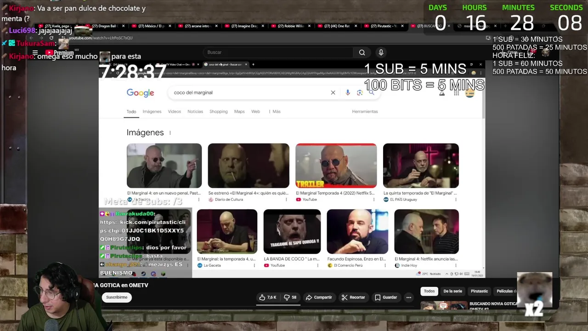Open the La Gaceta image result thumbnail

tap(227, 231)
